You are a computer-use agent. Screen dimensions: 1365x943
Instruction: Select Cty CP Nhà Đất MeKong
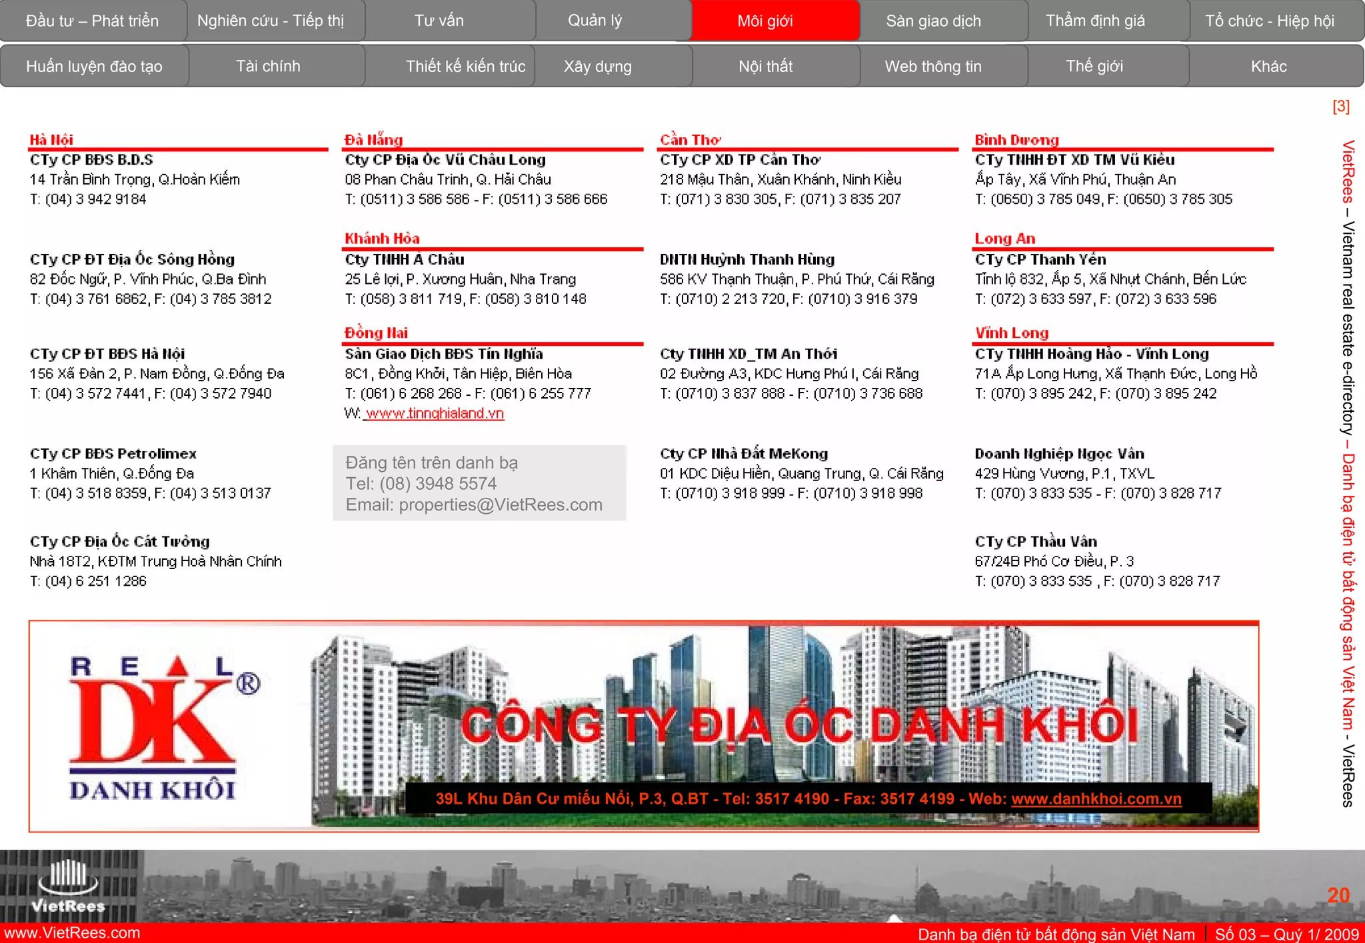(x=744, y=454)
